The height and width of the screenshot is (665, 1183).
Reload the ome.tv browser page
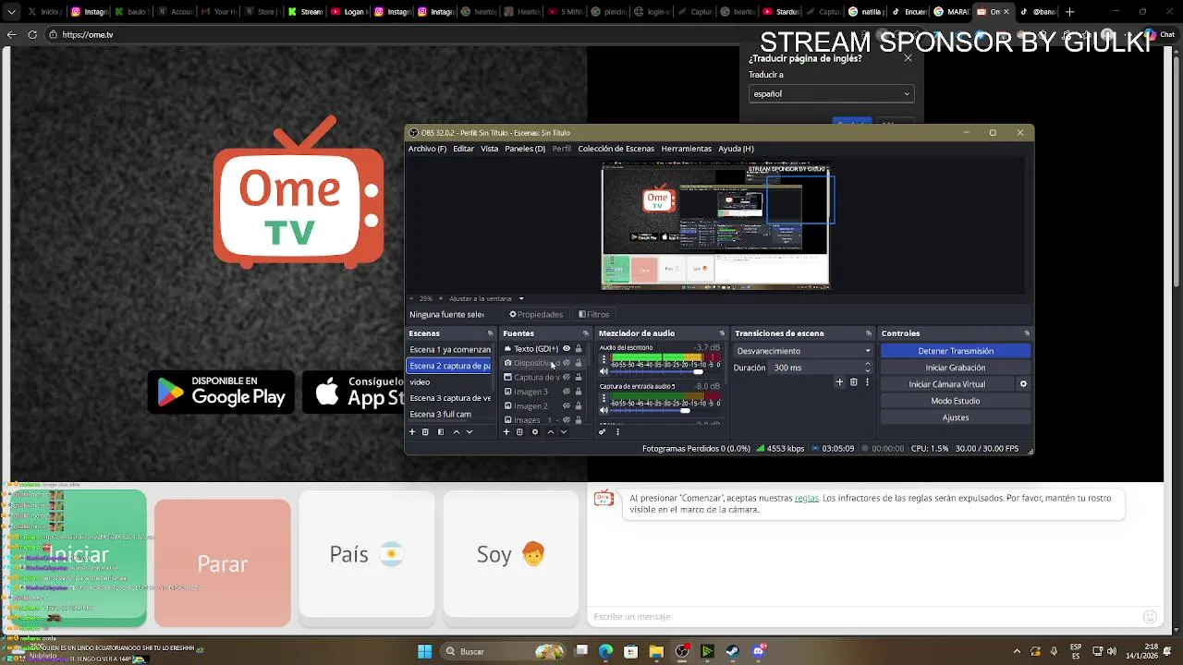pos(32,34)
